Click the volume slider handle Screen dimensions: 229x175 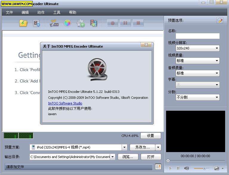point(204,168)
